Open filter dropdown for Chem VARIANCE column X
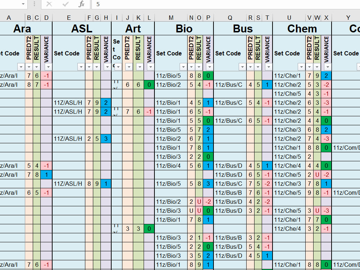 (x=328, y=67)
